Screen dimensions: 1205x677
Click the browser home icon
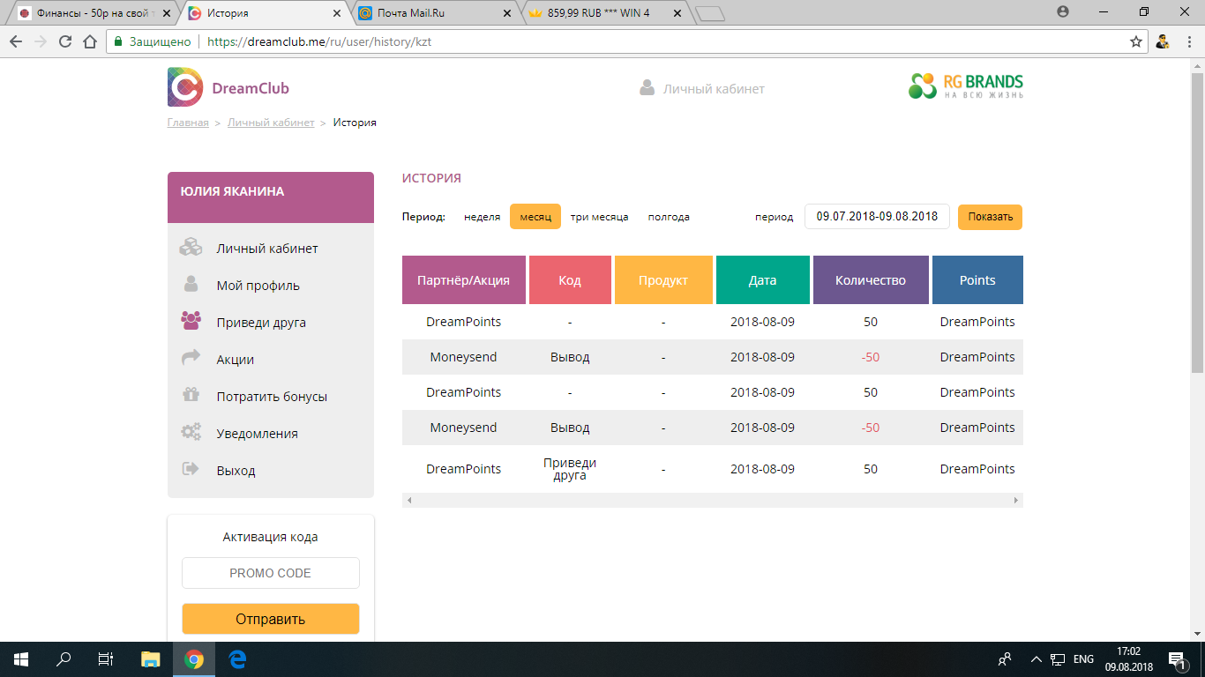click(x=89, y=41)
